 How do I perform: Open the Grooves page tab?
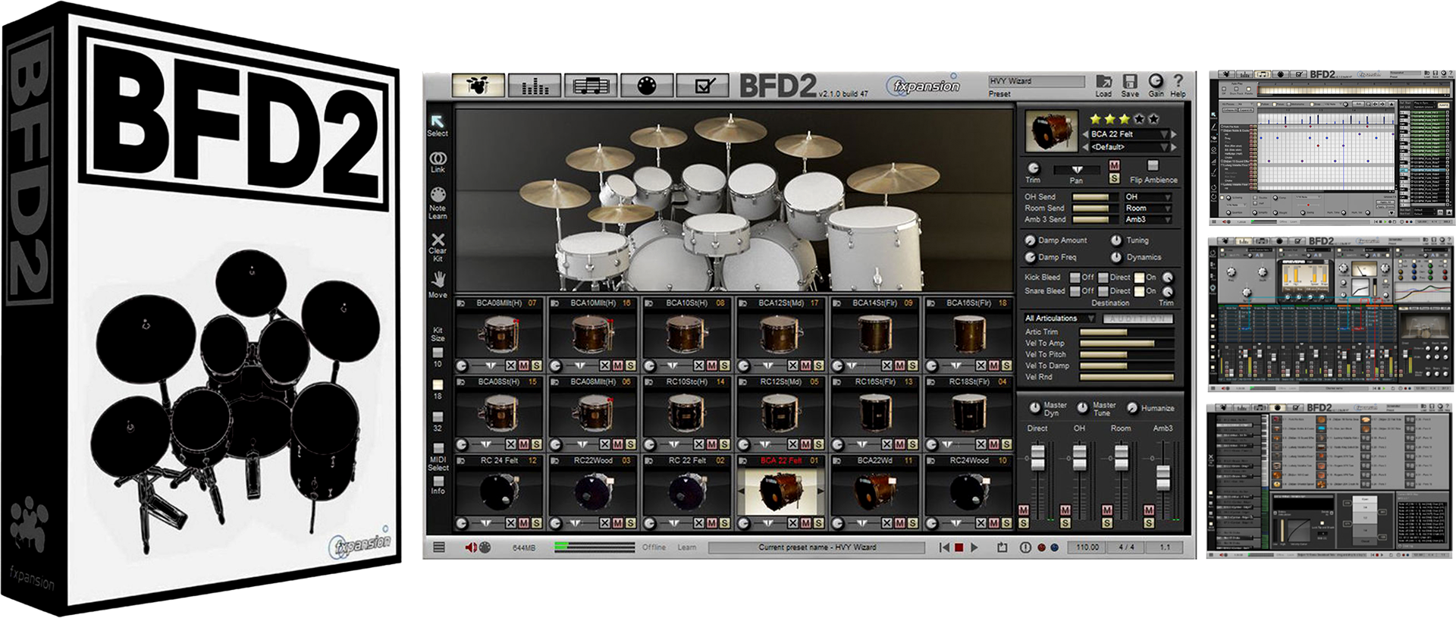click(591, 86)
